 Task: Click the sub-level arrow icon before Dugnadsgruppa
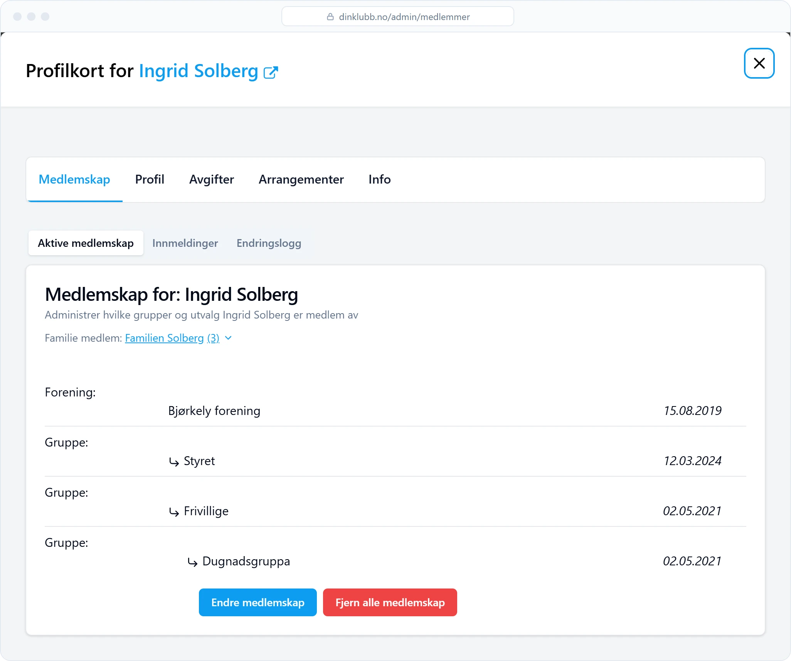(x=192, y=562)
